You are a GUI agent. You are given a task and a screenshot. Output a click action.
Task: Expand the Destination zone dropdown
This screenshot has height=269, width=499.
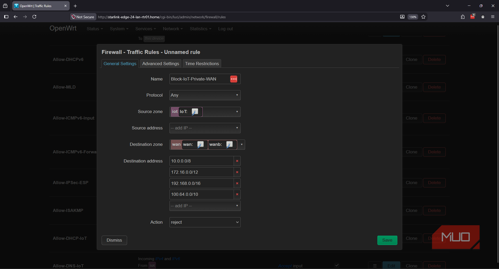pos(242,145)
